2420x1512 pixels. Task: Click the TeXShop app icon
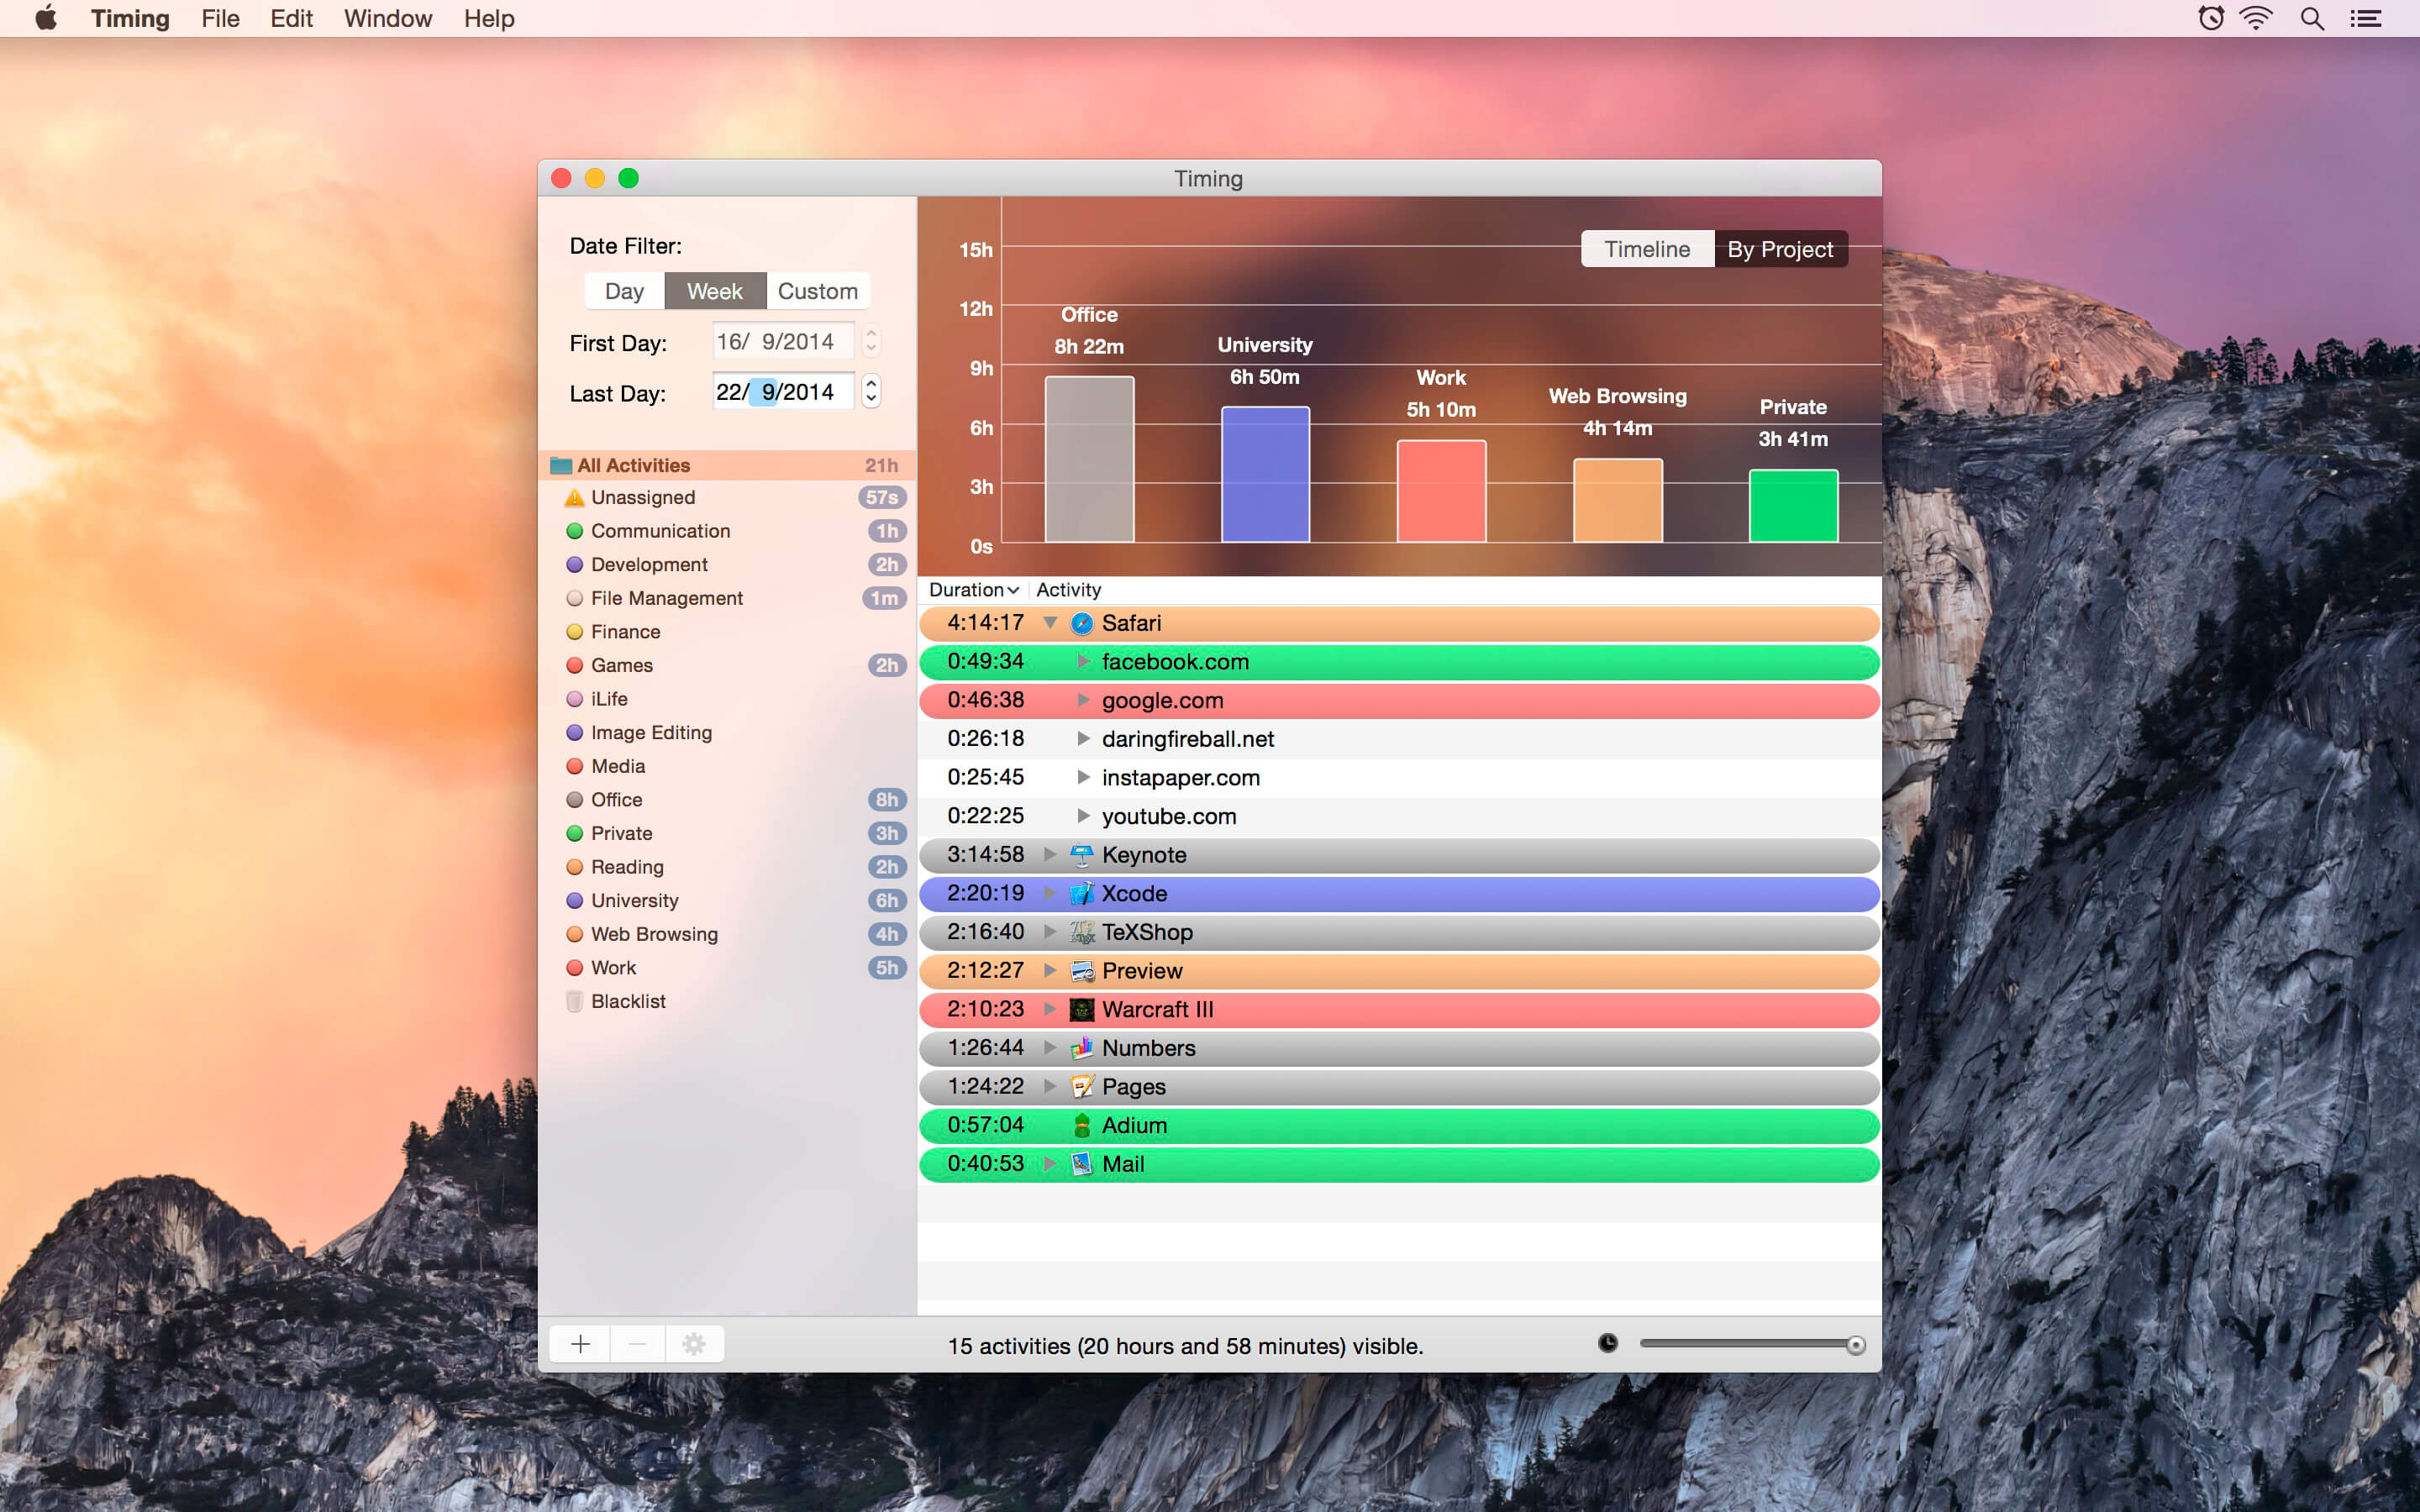1081,932
